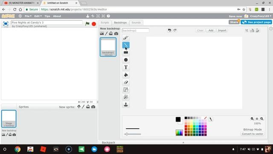The height and width of the screenshot is (154, 273).
Task: Zoom out the paint canvas
Action: tap(252, 119)
